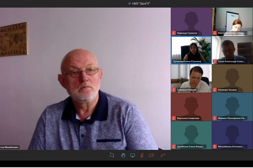Click the Марина Леонидовна name label
253x168 pixels.
tap(232, 118)
